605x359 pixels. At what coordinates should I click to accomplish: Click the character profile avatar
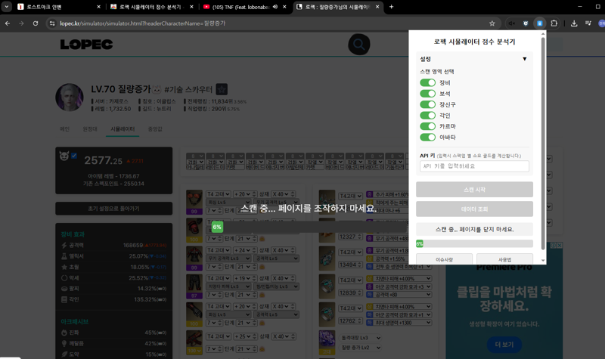pyautogui.click(x=70, y=97)
